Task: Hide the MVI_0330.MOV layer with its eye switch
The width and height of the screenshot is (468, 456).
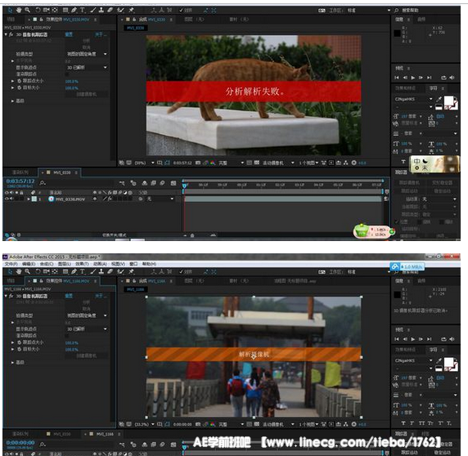Action: 7,199
